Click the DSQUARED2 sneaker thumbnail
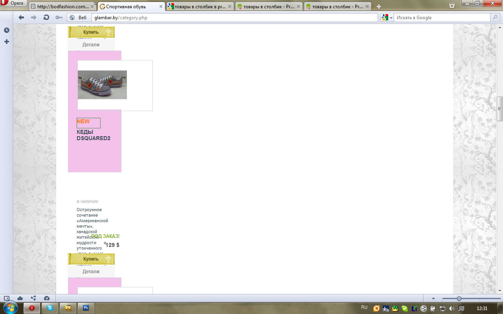The width and height of the screenshot is (503, 314). point(102,85)
